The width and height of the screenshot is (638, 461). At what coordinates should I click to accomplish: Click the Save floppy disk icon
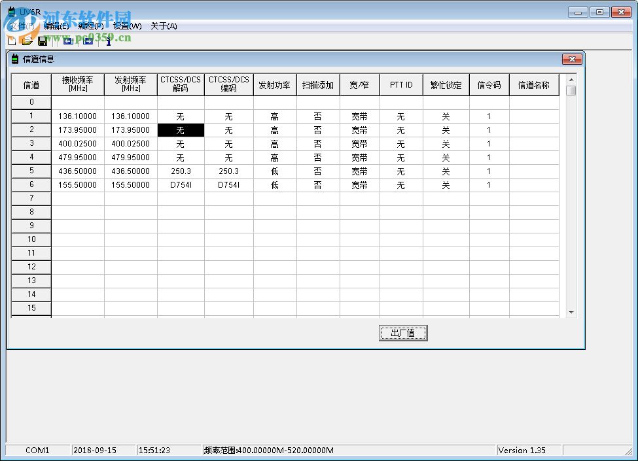(x=43, y=41)
